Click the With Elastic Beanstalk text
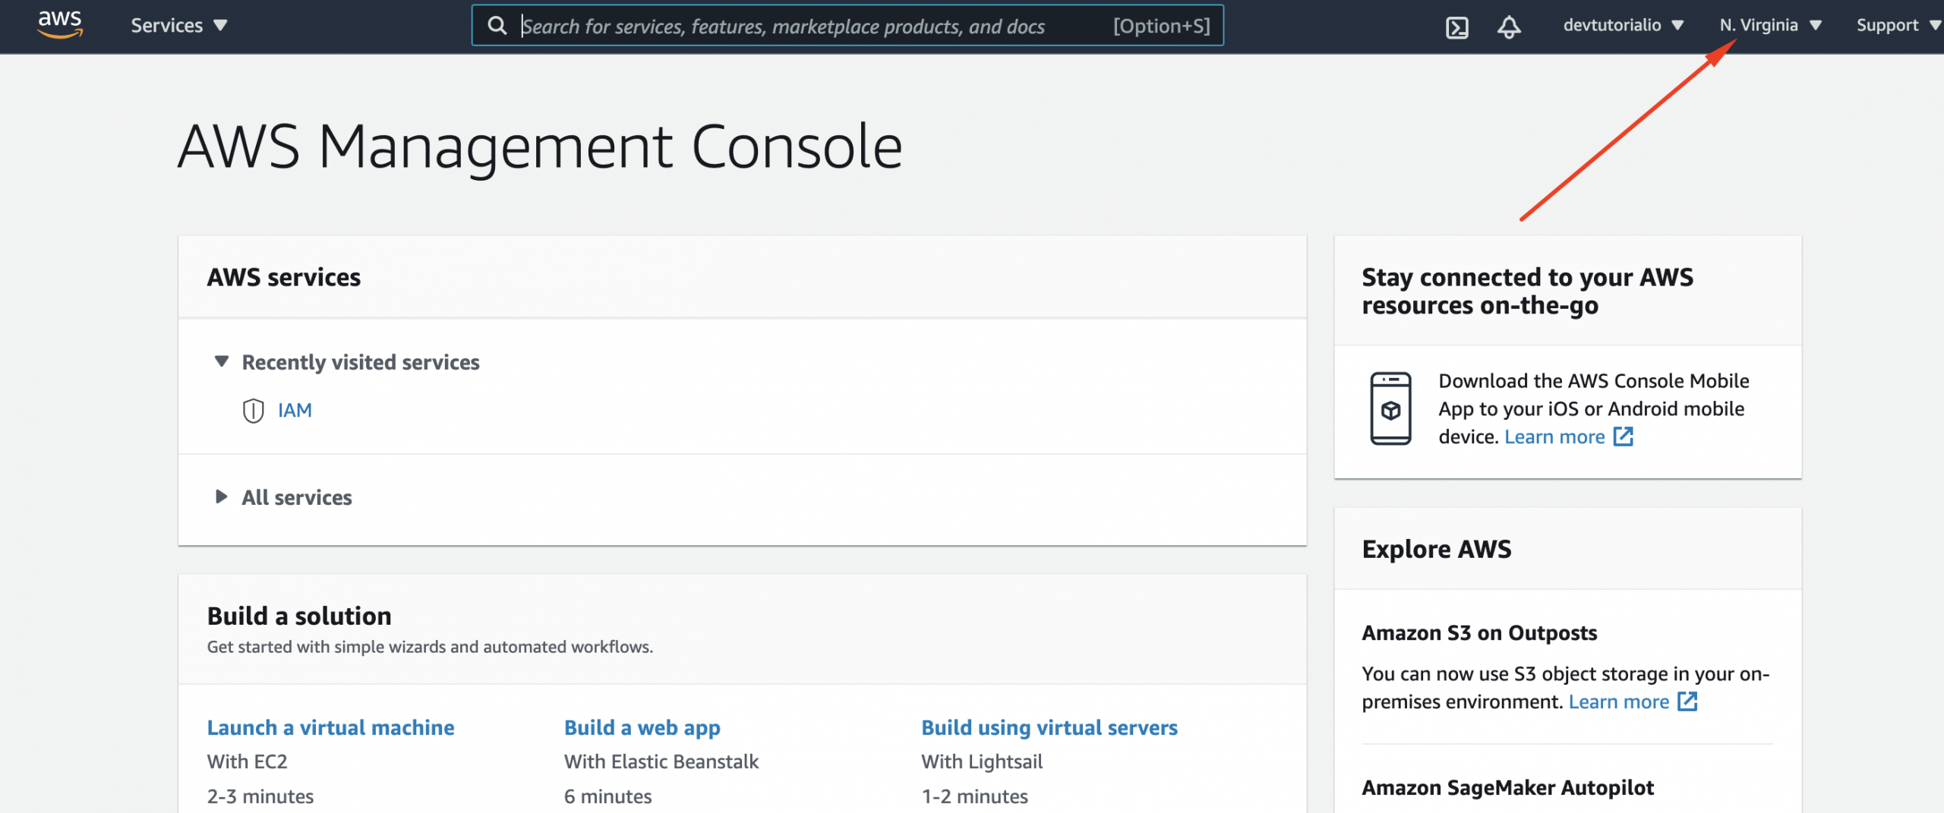 661,761
